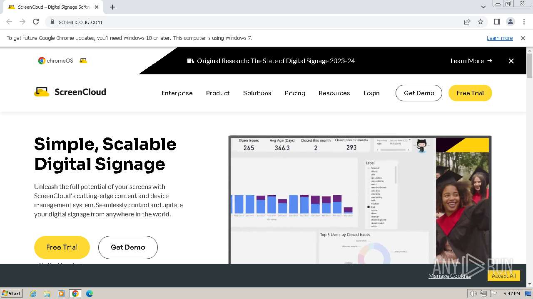Open the Chrome three-dot menu

(x=523, y=22)
